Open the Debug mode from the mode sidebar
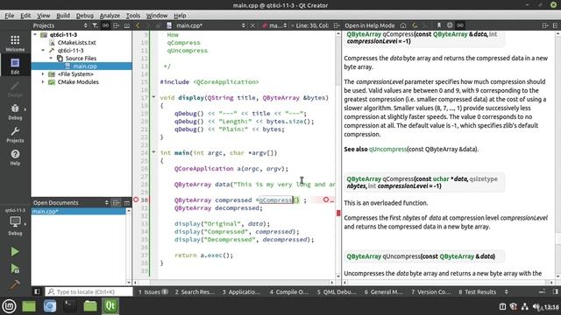The width and height of the screenshot is (561, 315). pos(15,112)
